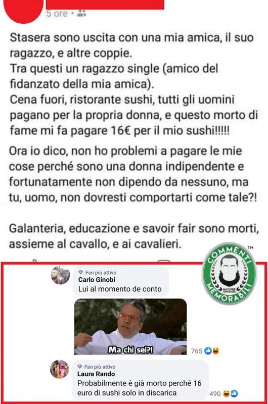Open the 'Ma chi sei?!' GIF image
This screenshot has width=268, height=404.
pyautogui.click(x=130, y=327)
